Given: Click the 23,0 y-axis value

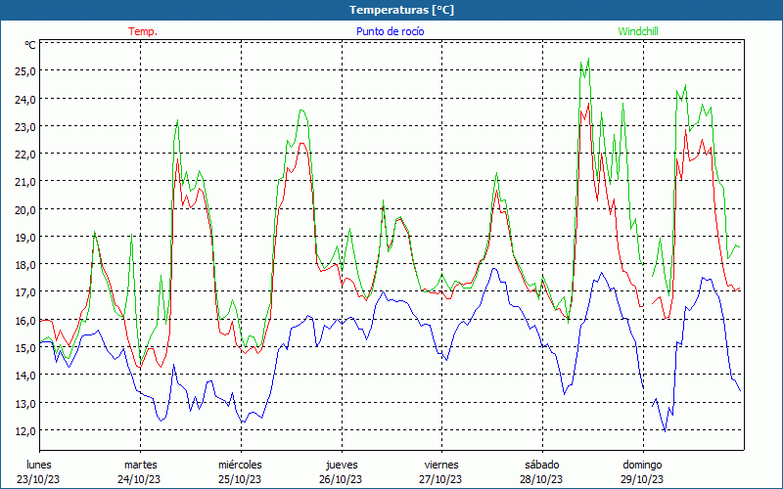Looking at the screenshot, I should point(25,127).
